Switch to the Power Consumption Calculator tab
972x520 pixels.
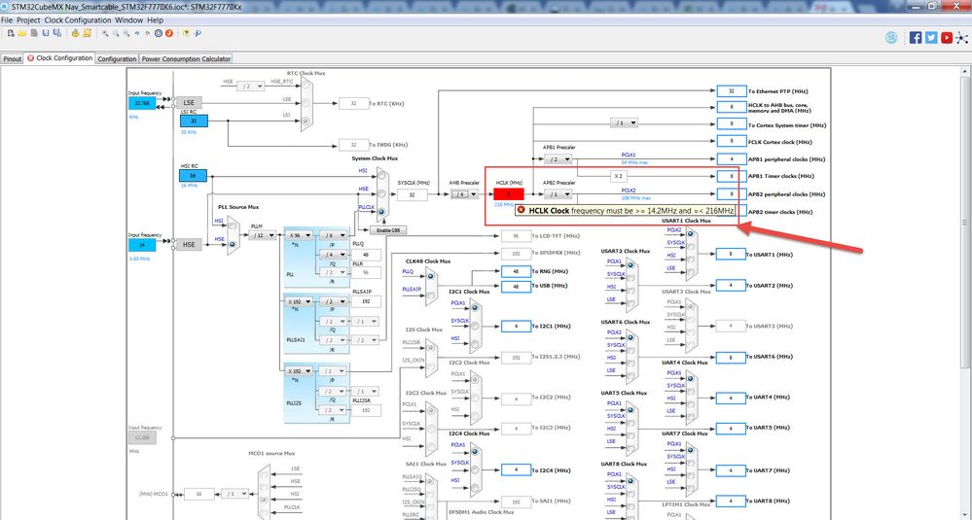point(186,59)
